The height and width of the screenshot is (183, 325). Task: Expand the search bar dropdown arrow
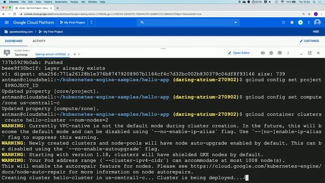click(236, 22)
